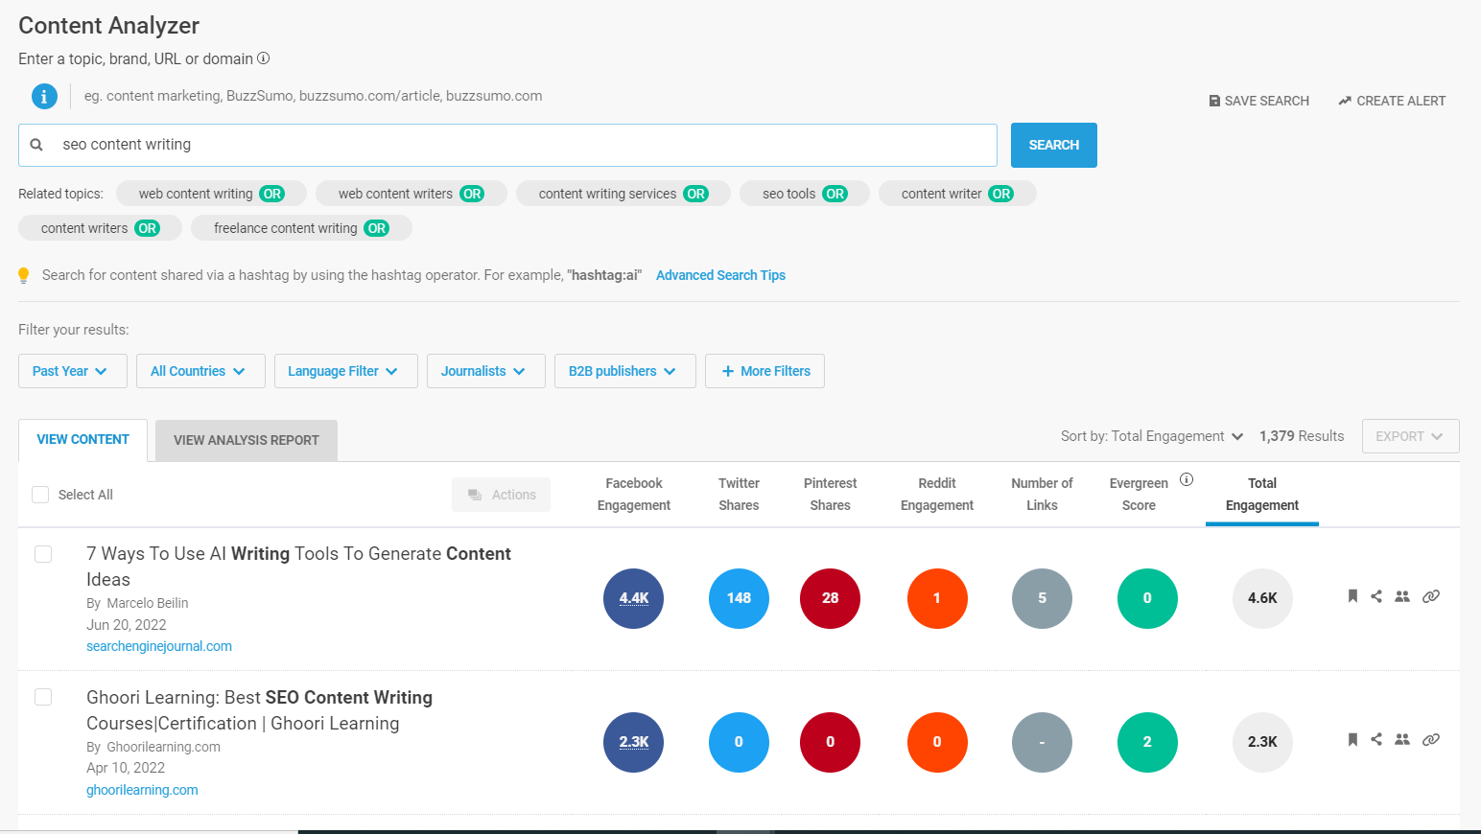
Task: Open the Sort by Total Engagement dropdown
Action: coord(1151,436)
